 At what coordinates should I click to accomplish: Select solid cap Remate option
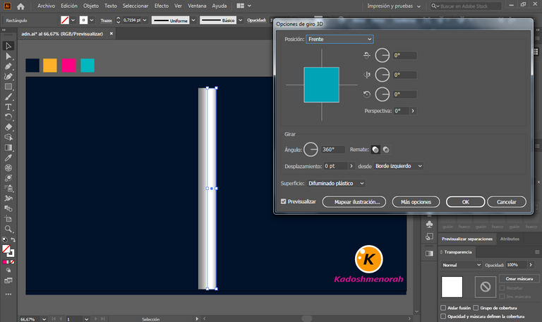pyautogui.click(x=375, y=150)
